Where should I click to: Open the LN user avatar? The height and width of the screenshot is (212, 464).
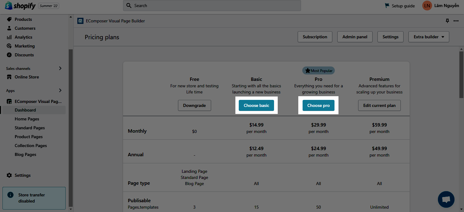[x=427, y=6]
